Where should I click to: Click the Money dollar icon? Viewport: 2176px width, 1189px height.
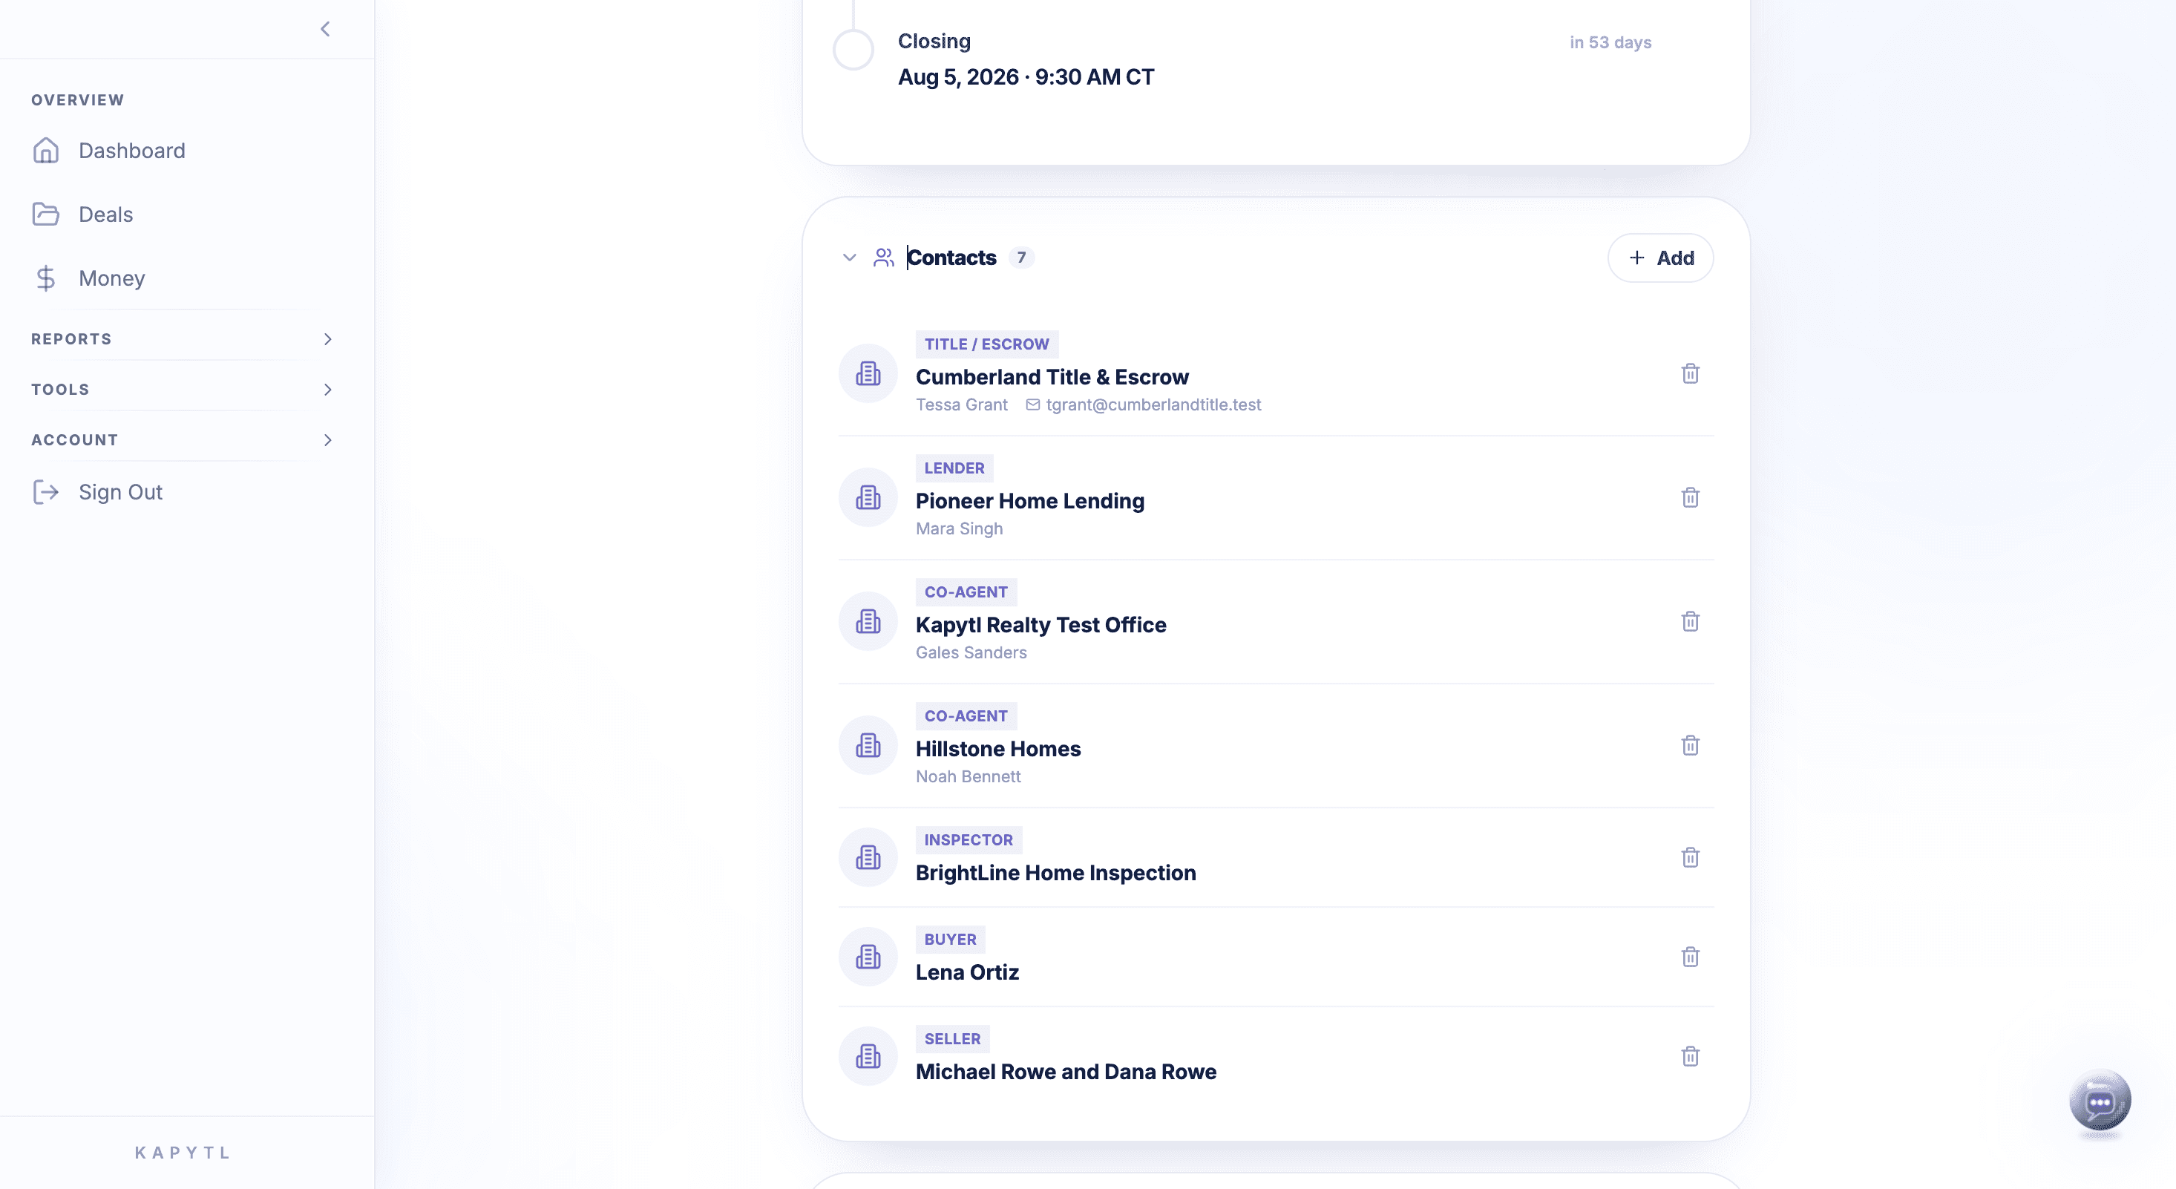(x=45, y=278)
